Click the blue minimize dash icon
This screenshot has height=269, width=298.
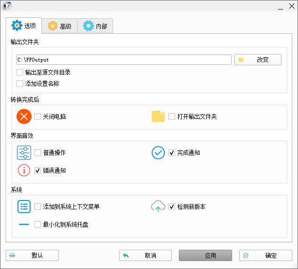pos(24,224)
